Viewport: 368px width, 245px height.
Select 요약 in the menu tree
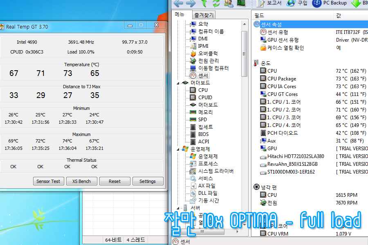coord(199,24)
